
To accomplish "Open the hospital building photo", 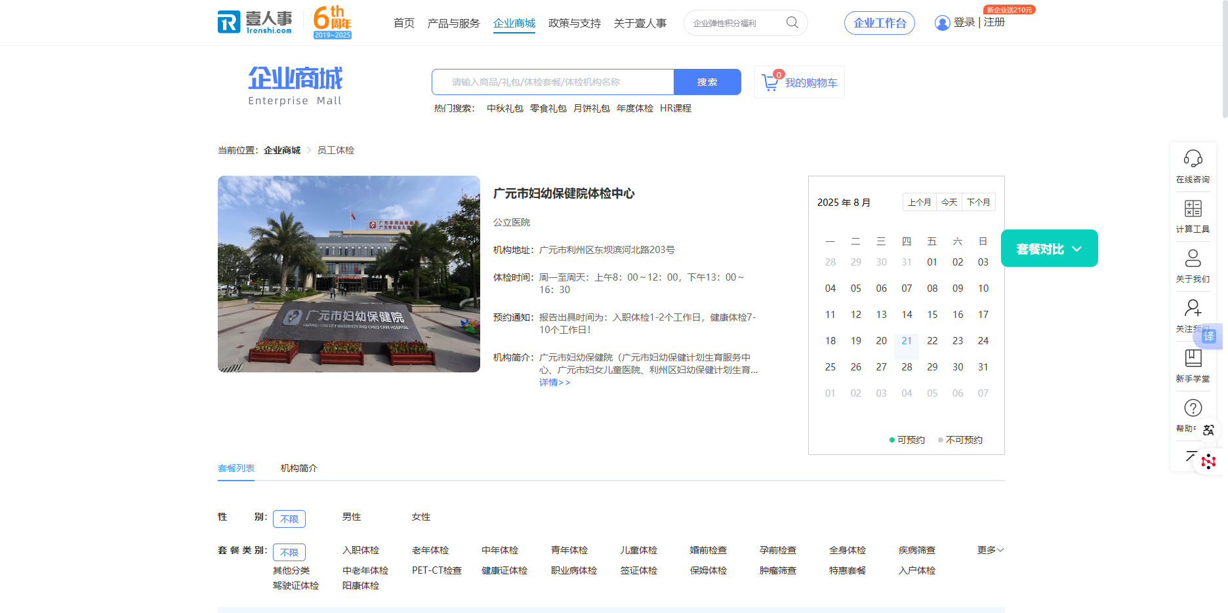I will [349, 274].
